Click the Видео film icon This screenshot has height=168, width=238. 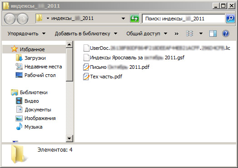pyautogui.click(x=19, y=101)
